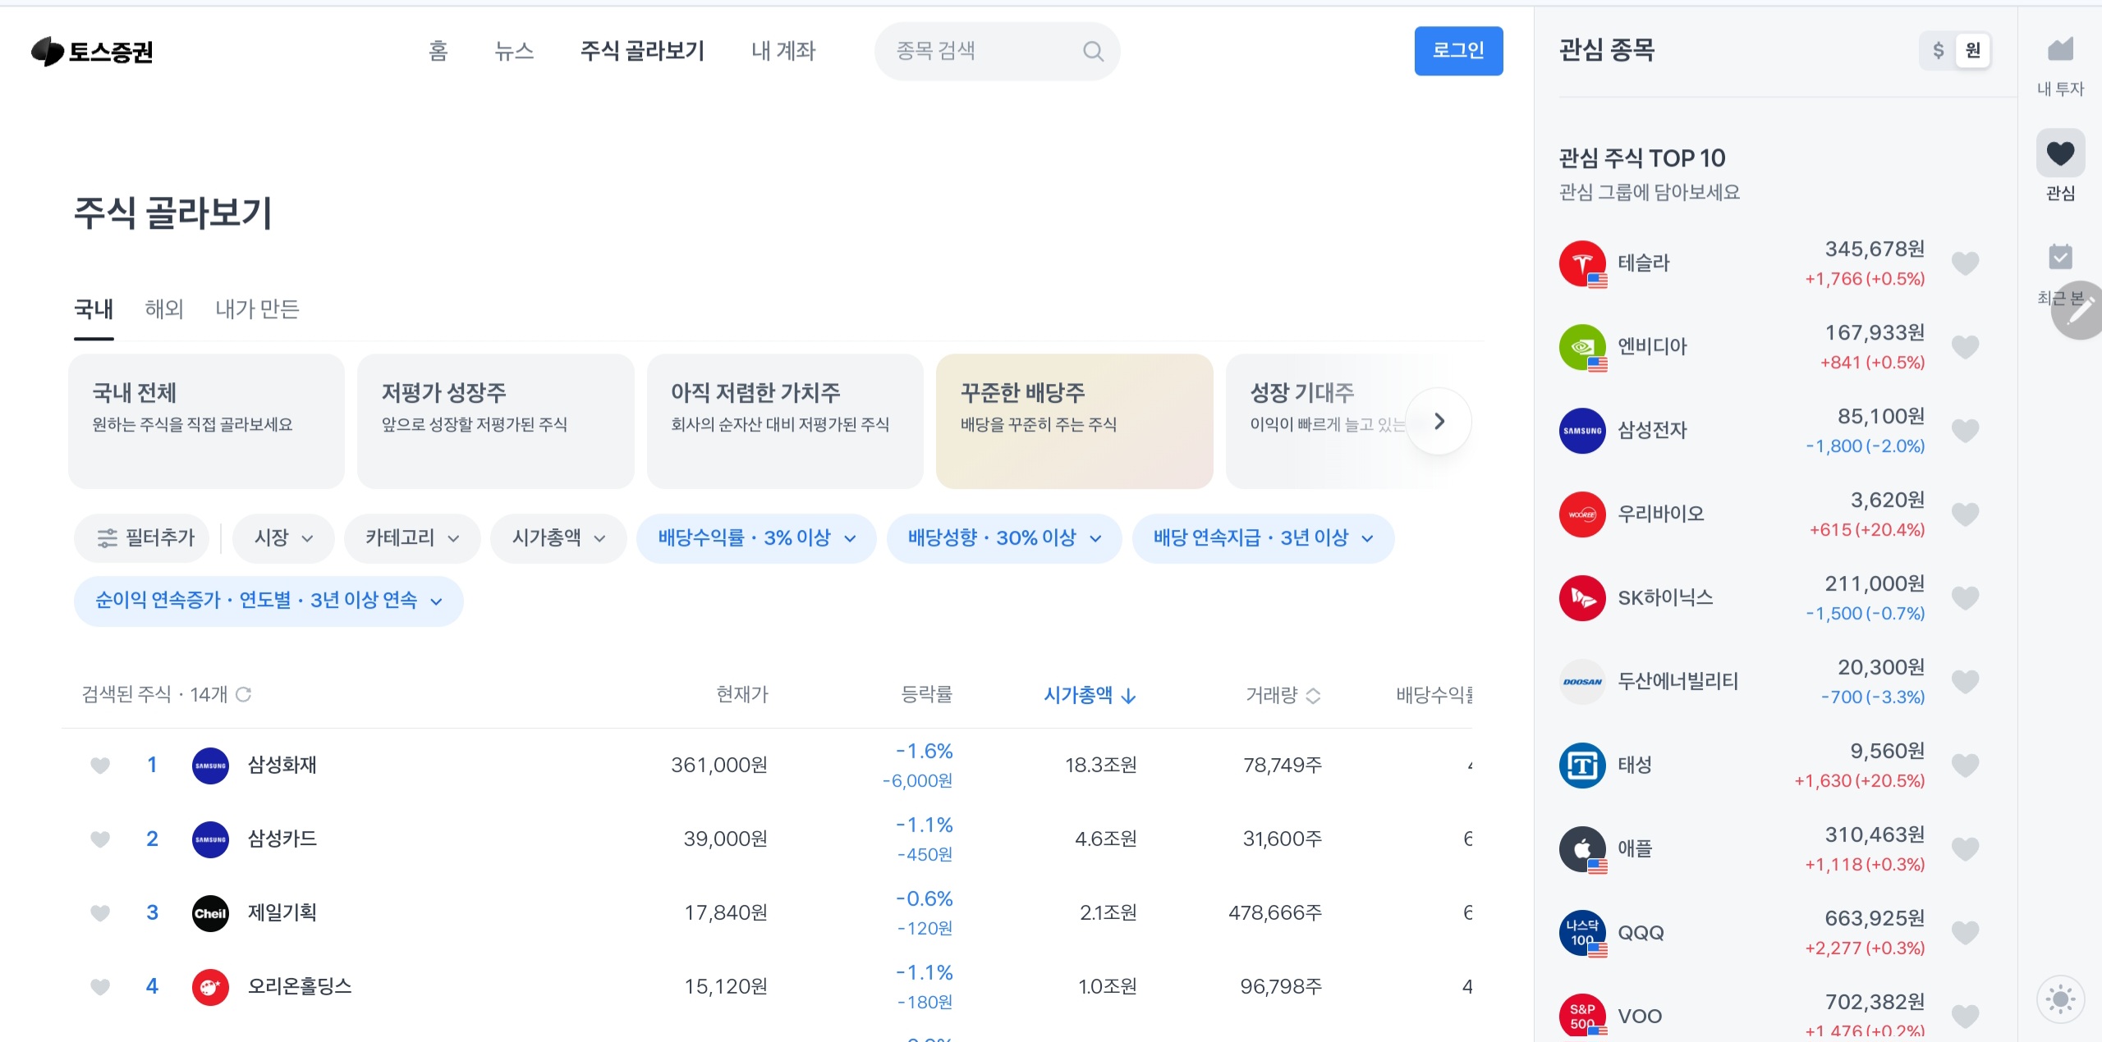This screenshot has width=2102, height=1042.
Task: Go to 뉴스 in the top navigation
Action: [515, 51]
